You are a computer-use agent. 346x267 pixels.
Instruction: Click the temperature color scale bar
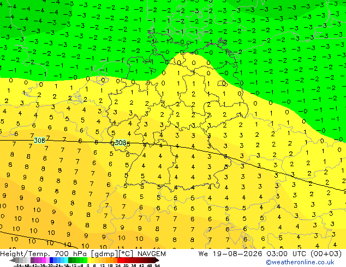tap(85, 260)
